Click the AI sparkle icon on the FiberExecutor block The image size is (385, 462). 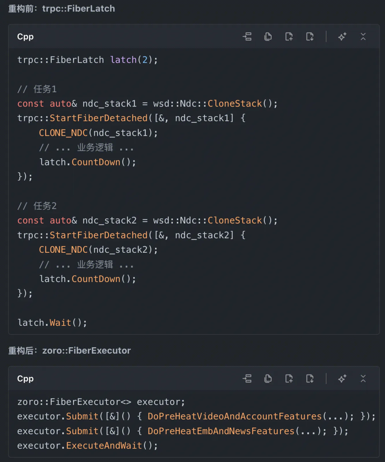click(342, 379)
